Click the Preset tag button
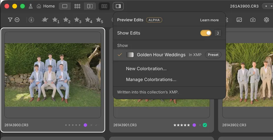 pos(213,55)
